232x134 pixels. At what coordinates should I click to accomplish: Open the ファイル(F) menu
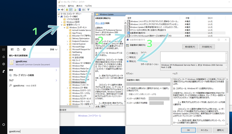[x=62, y=6]
